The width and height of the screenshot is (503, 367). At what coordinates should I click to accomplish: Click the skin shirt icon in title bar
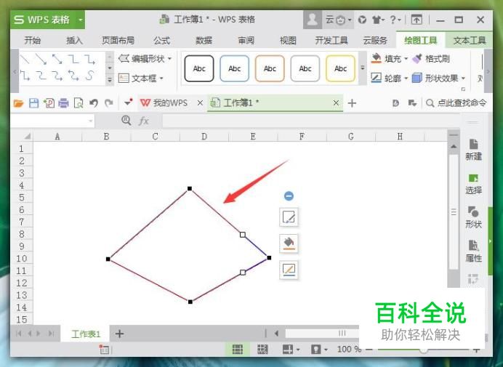(x=377, y=20)
